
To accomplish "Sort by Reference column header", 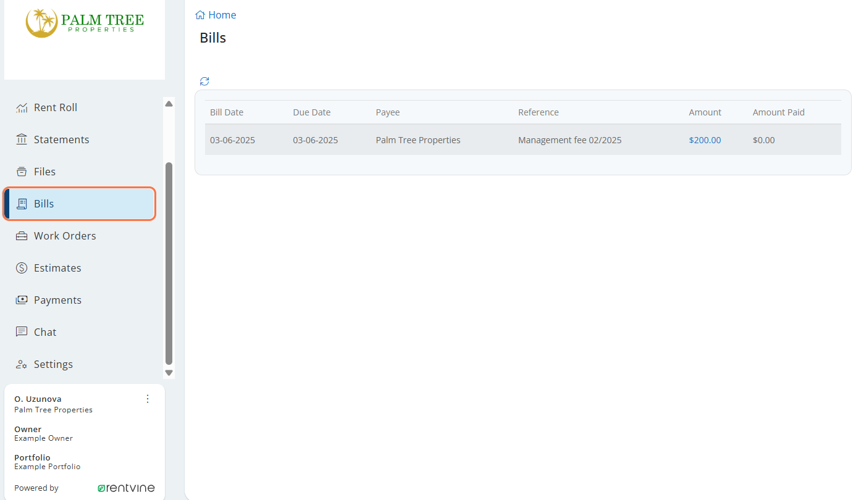I will coord(539,112).
